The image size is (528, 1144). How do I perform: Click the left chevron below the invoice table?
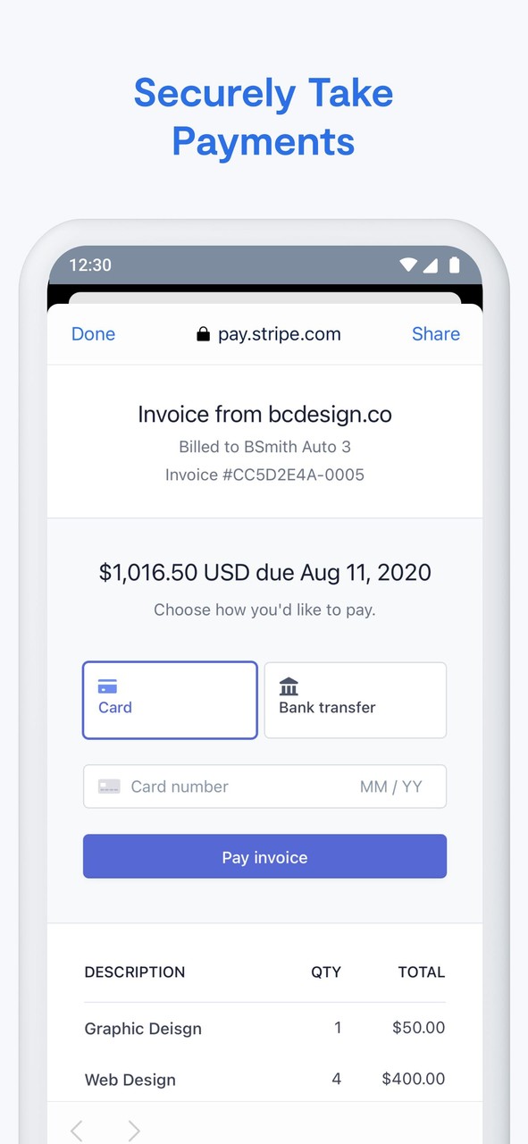[76, 1130]
